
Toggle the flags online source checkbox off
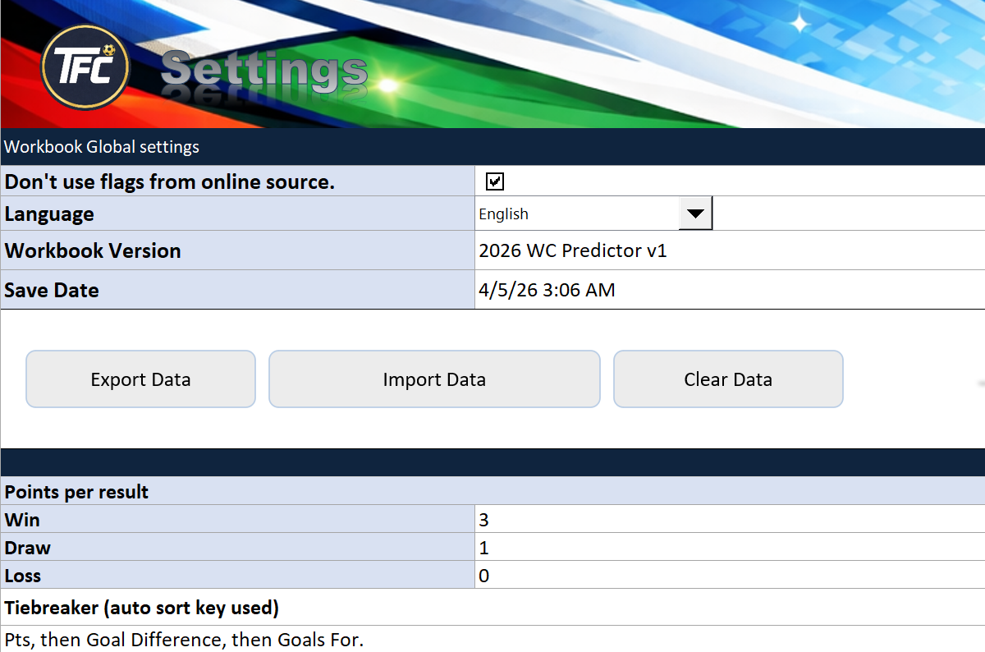pos(494,181)
